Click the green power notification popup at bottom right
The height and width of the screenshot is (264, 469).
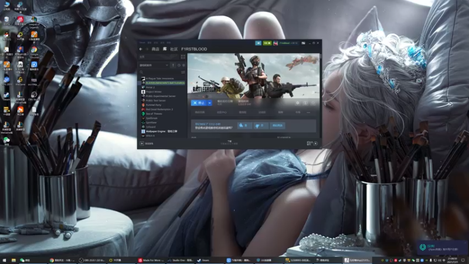tap(442, 247)
